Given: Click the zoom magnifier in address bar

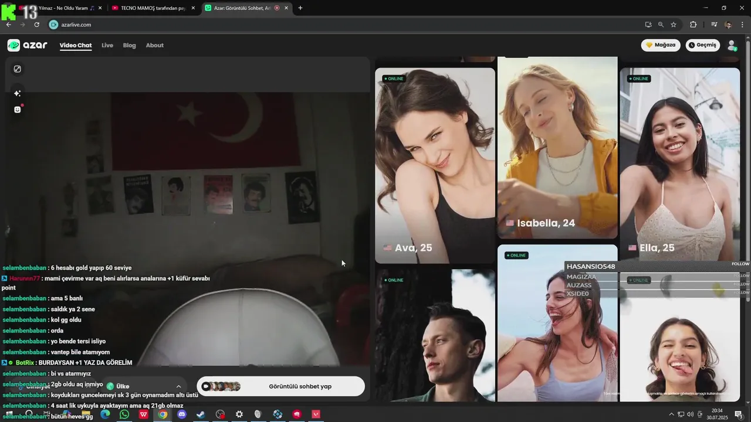Looking at the screenshot, I should [661, 25].
